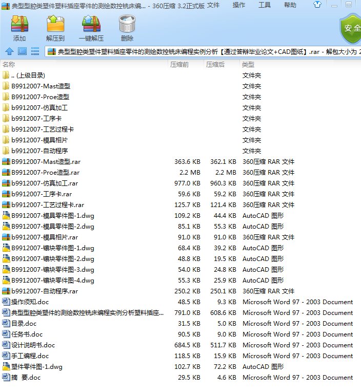Select folder icon of B9912007-Proe造型

pyautogui.click(x=6, y=97)
